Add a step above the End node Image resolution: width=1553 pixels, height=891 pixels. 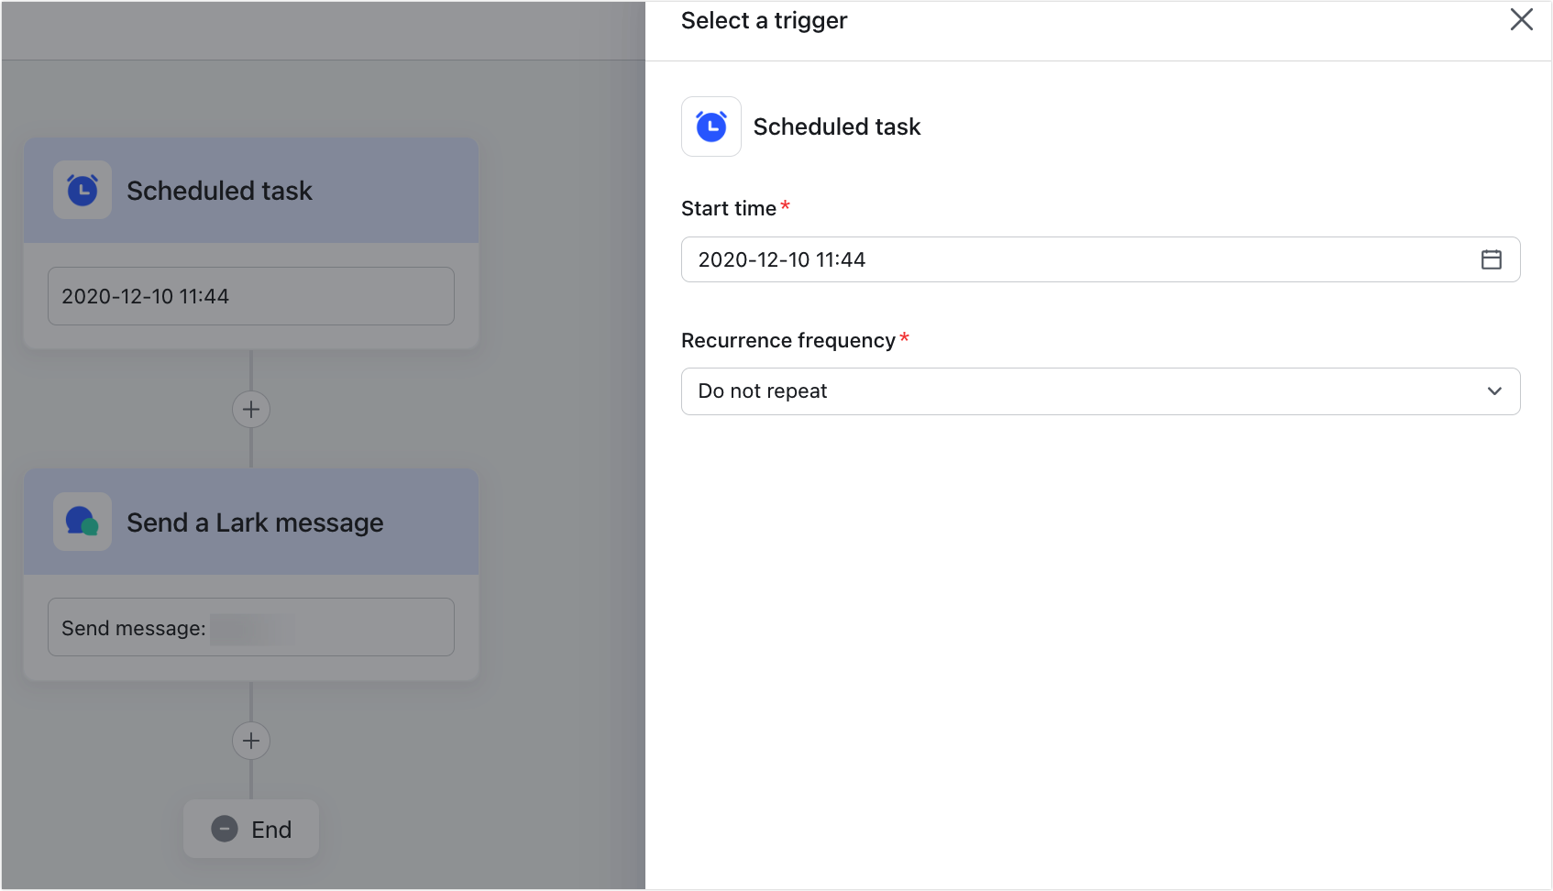(x=251, y=741)
